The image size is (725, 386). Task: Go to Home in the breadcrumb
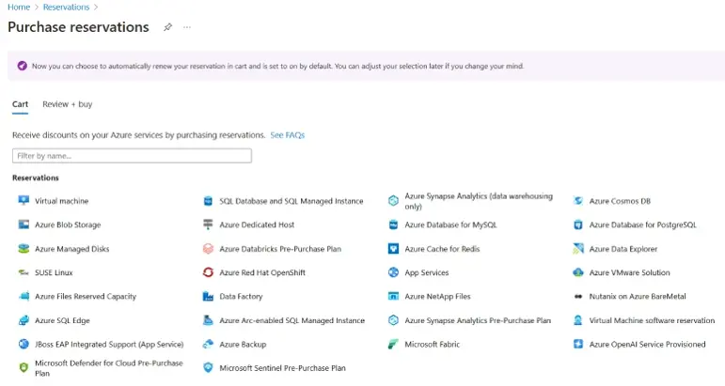point(19,7)
